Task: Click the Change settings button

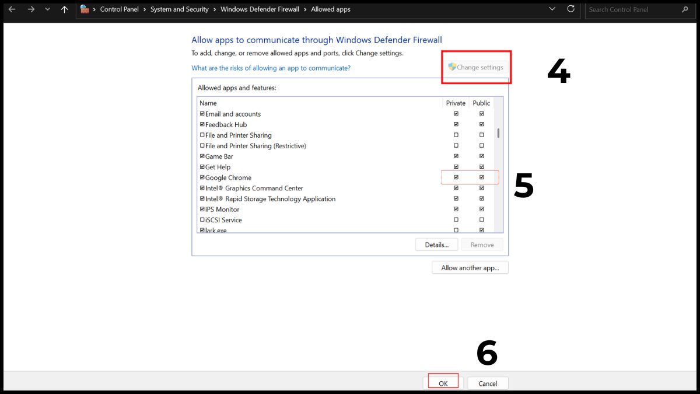Action: click(x=476, y=67)
